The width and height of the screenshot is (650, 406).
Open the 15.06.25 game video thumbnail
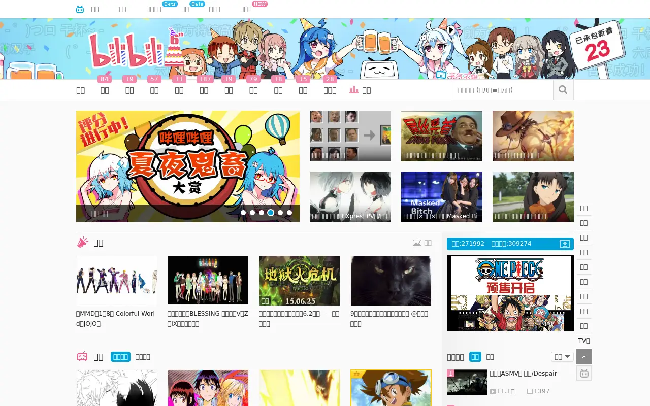(x=300, y=280)
